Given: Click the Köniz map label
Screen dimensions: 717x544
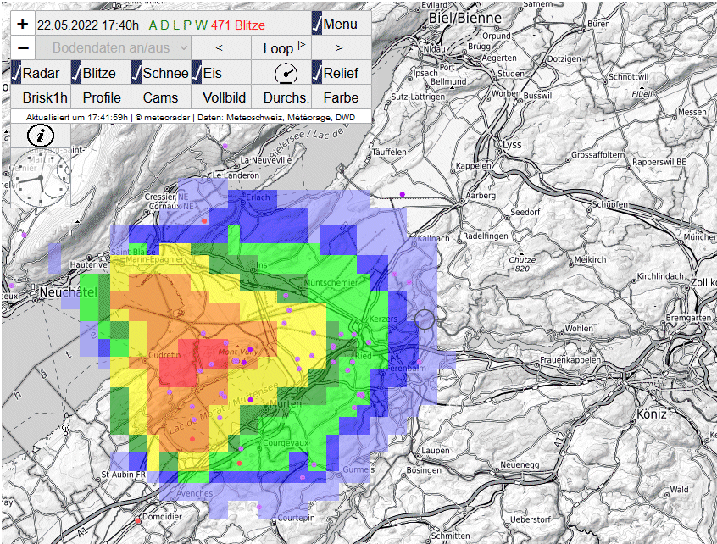Looking at the screenshot, I should coord(652,414).
